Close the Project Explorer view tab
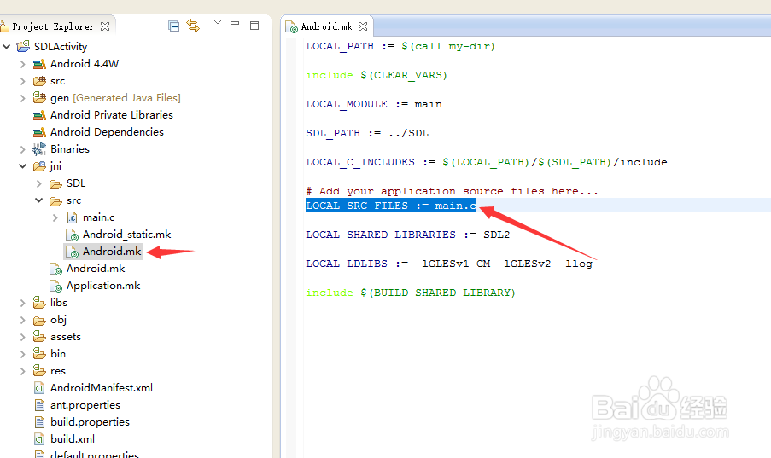The width and height of the screenshot is (771, 458). [x=105, y=26]
